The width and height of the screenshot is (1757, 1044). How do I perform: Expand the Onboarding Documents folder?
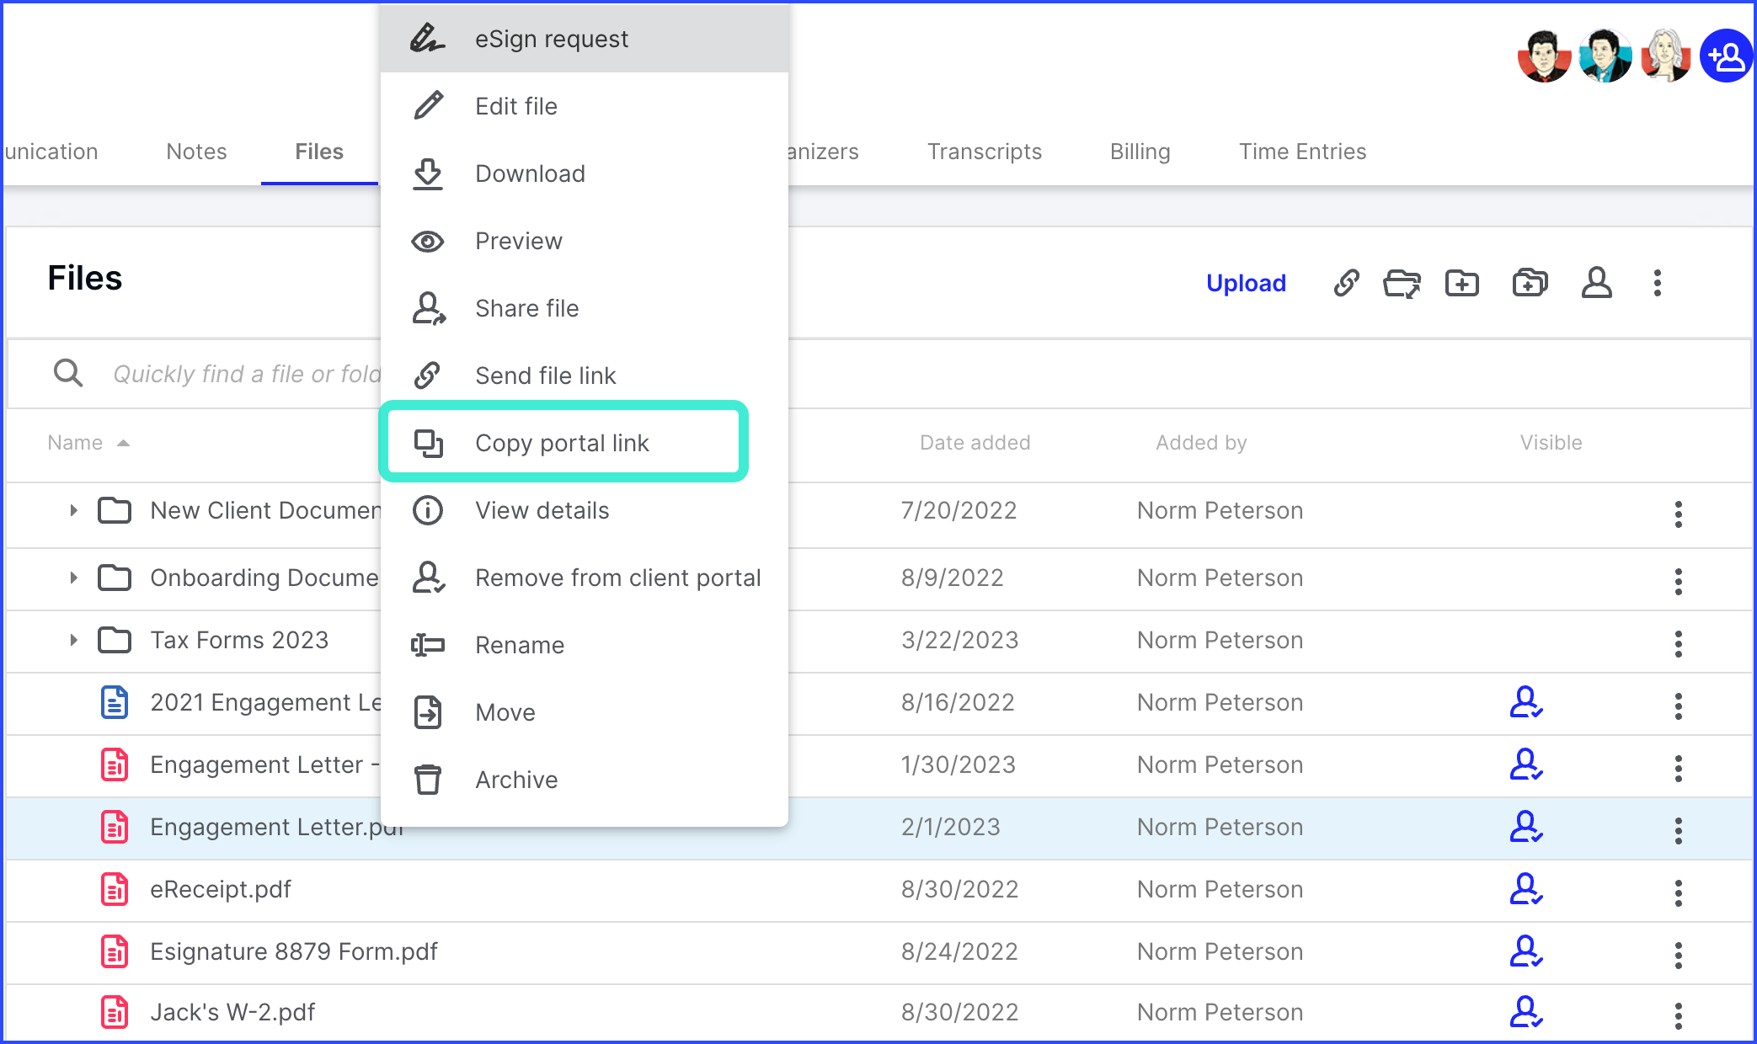click(x=72, y=578)
